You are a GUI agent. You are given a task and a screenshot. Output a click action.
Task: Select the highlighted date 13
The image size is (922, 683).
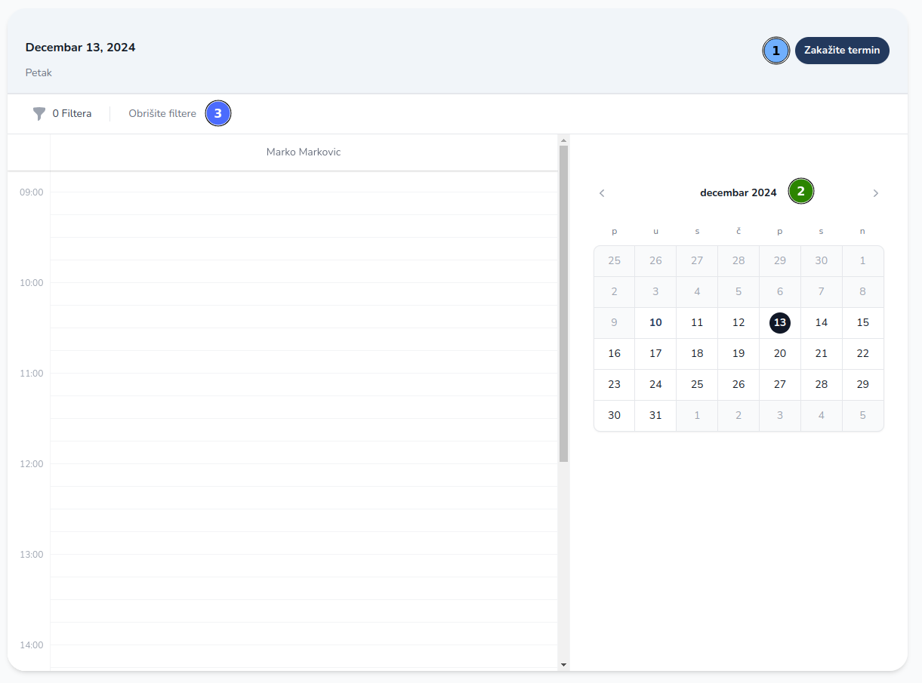coord(780,323)
